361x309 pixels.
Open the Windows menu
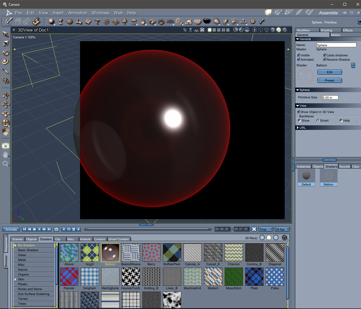[101, 13]
